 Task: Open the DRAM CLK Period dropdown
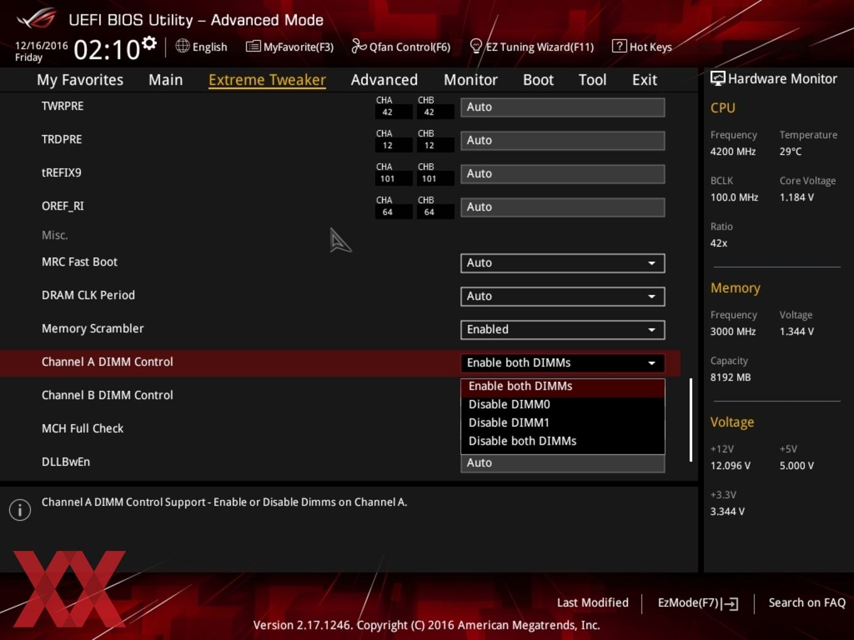point(563,296)
